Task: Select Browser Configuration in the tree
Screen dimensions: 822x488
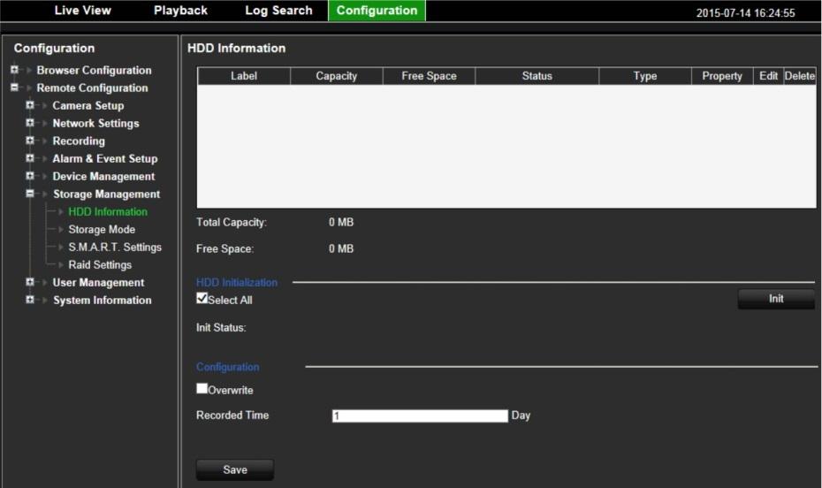Action: click(x=94, y=70)
